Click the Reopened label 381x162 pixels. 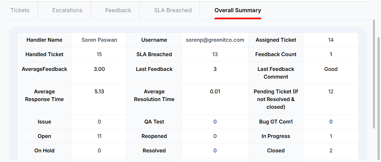(154, 136)
